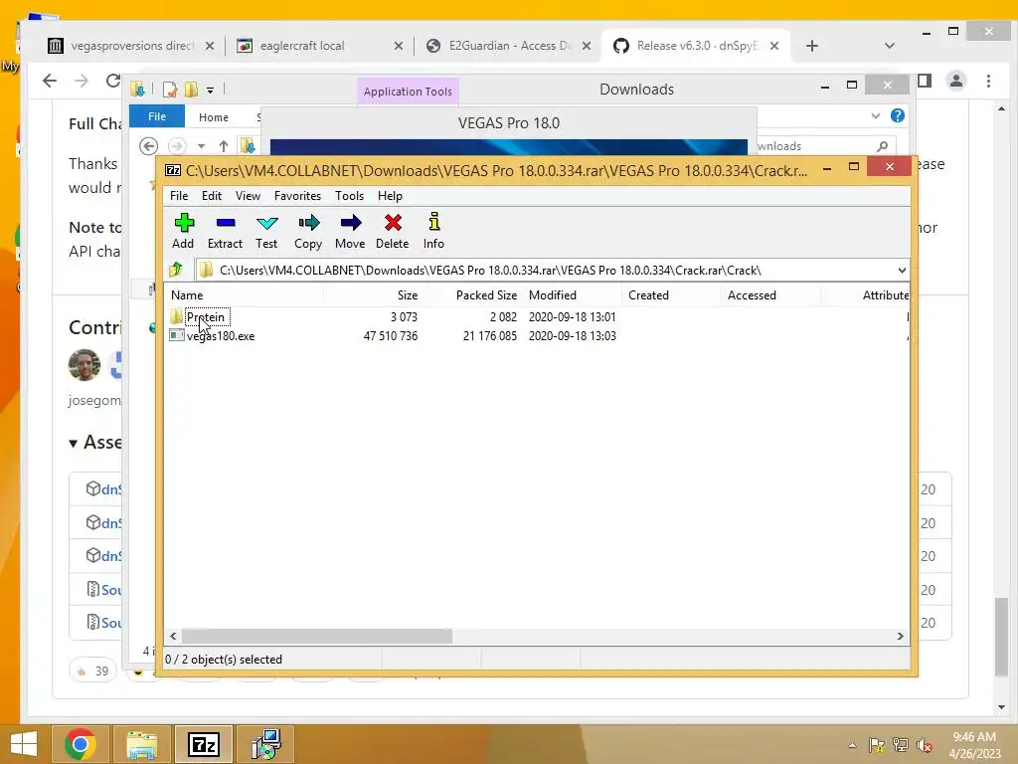Open the Help menu in 7-Zip
Image resolution: width=1018 pixels, height=764 pixels.
tap(390, 196)
